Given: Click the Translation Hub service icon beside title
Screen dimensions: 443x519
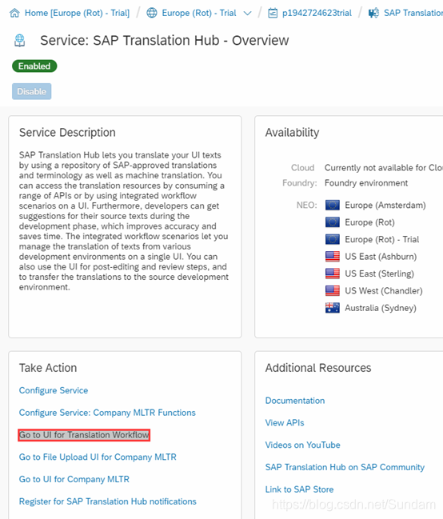Looking at the screenshot, I should [19, 40].
